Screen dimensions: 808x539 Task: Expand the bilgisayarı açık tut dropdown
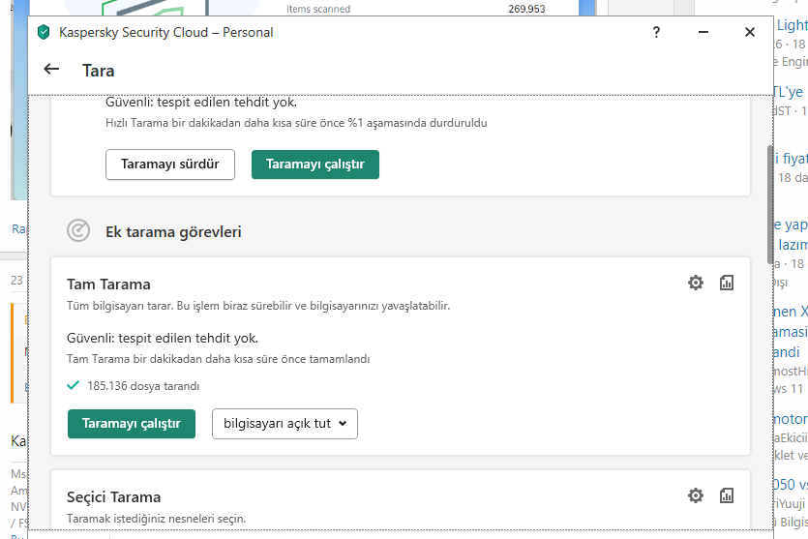(284, 424)
